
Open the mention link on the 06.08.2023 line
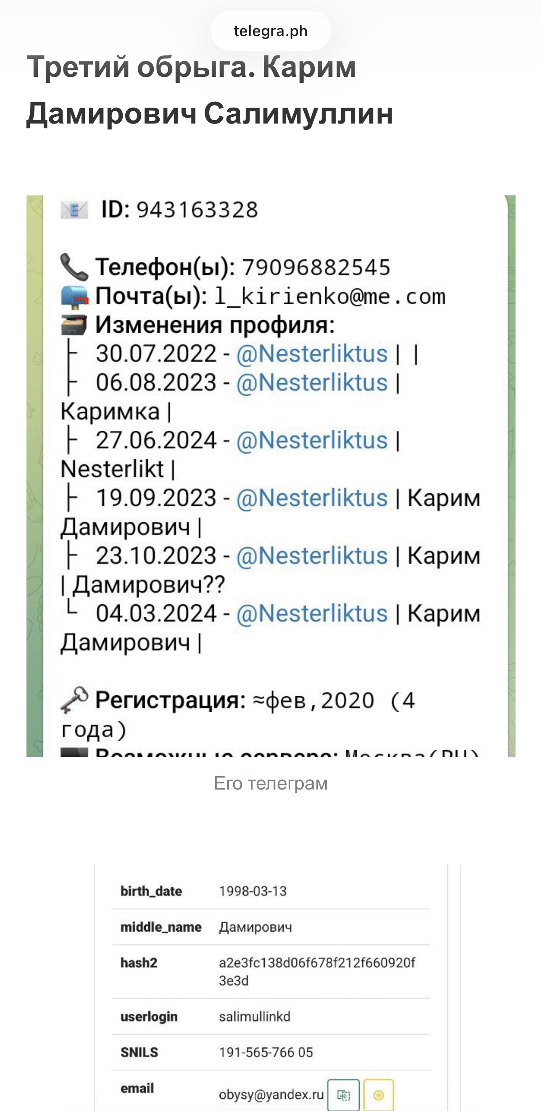coord(312,382)
